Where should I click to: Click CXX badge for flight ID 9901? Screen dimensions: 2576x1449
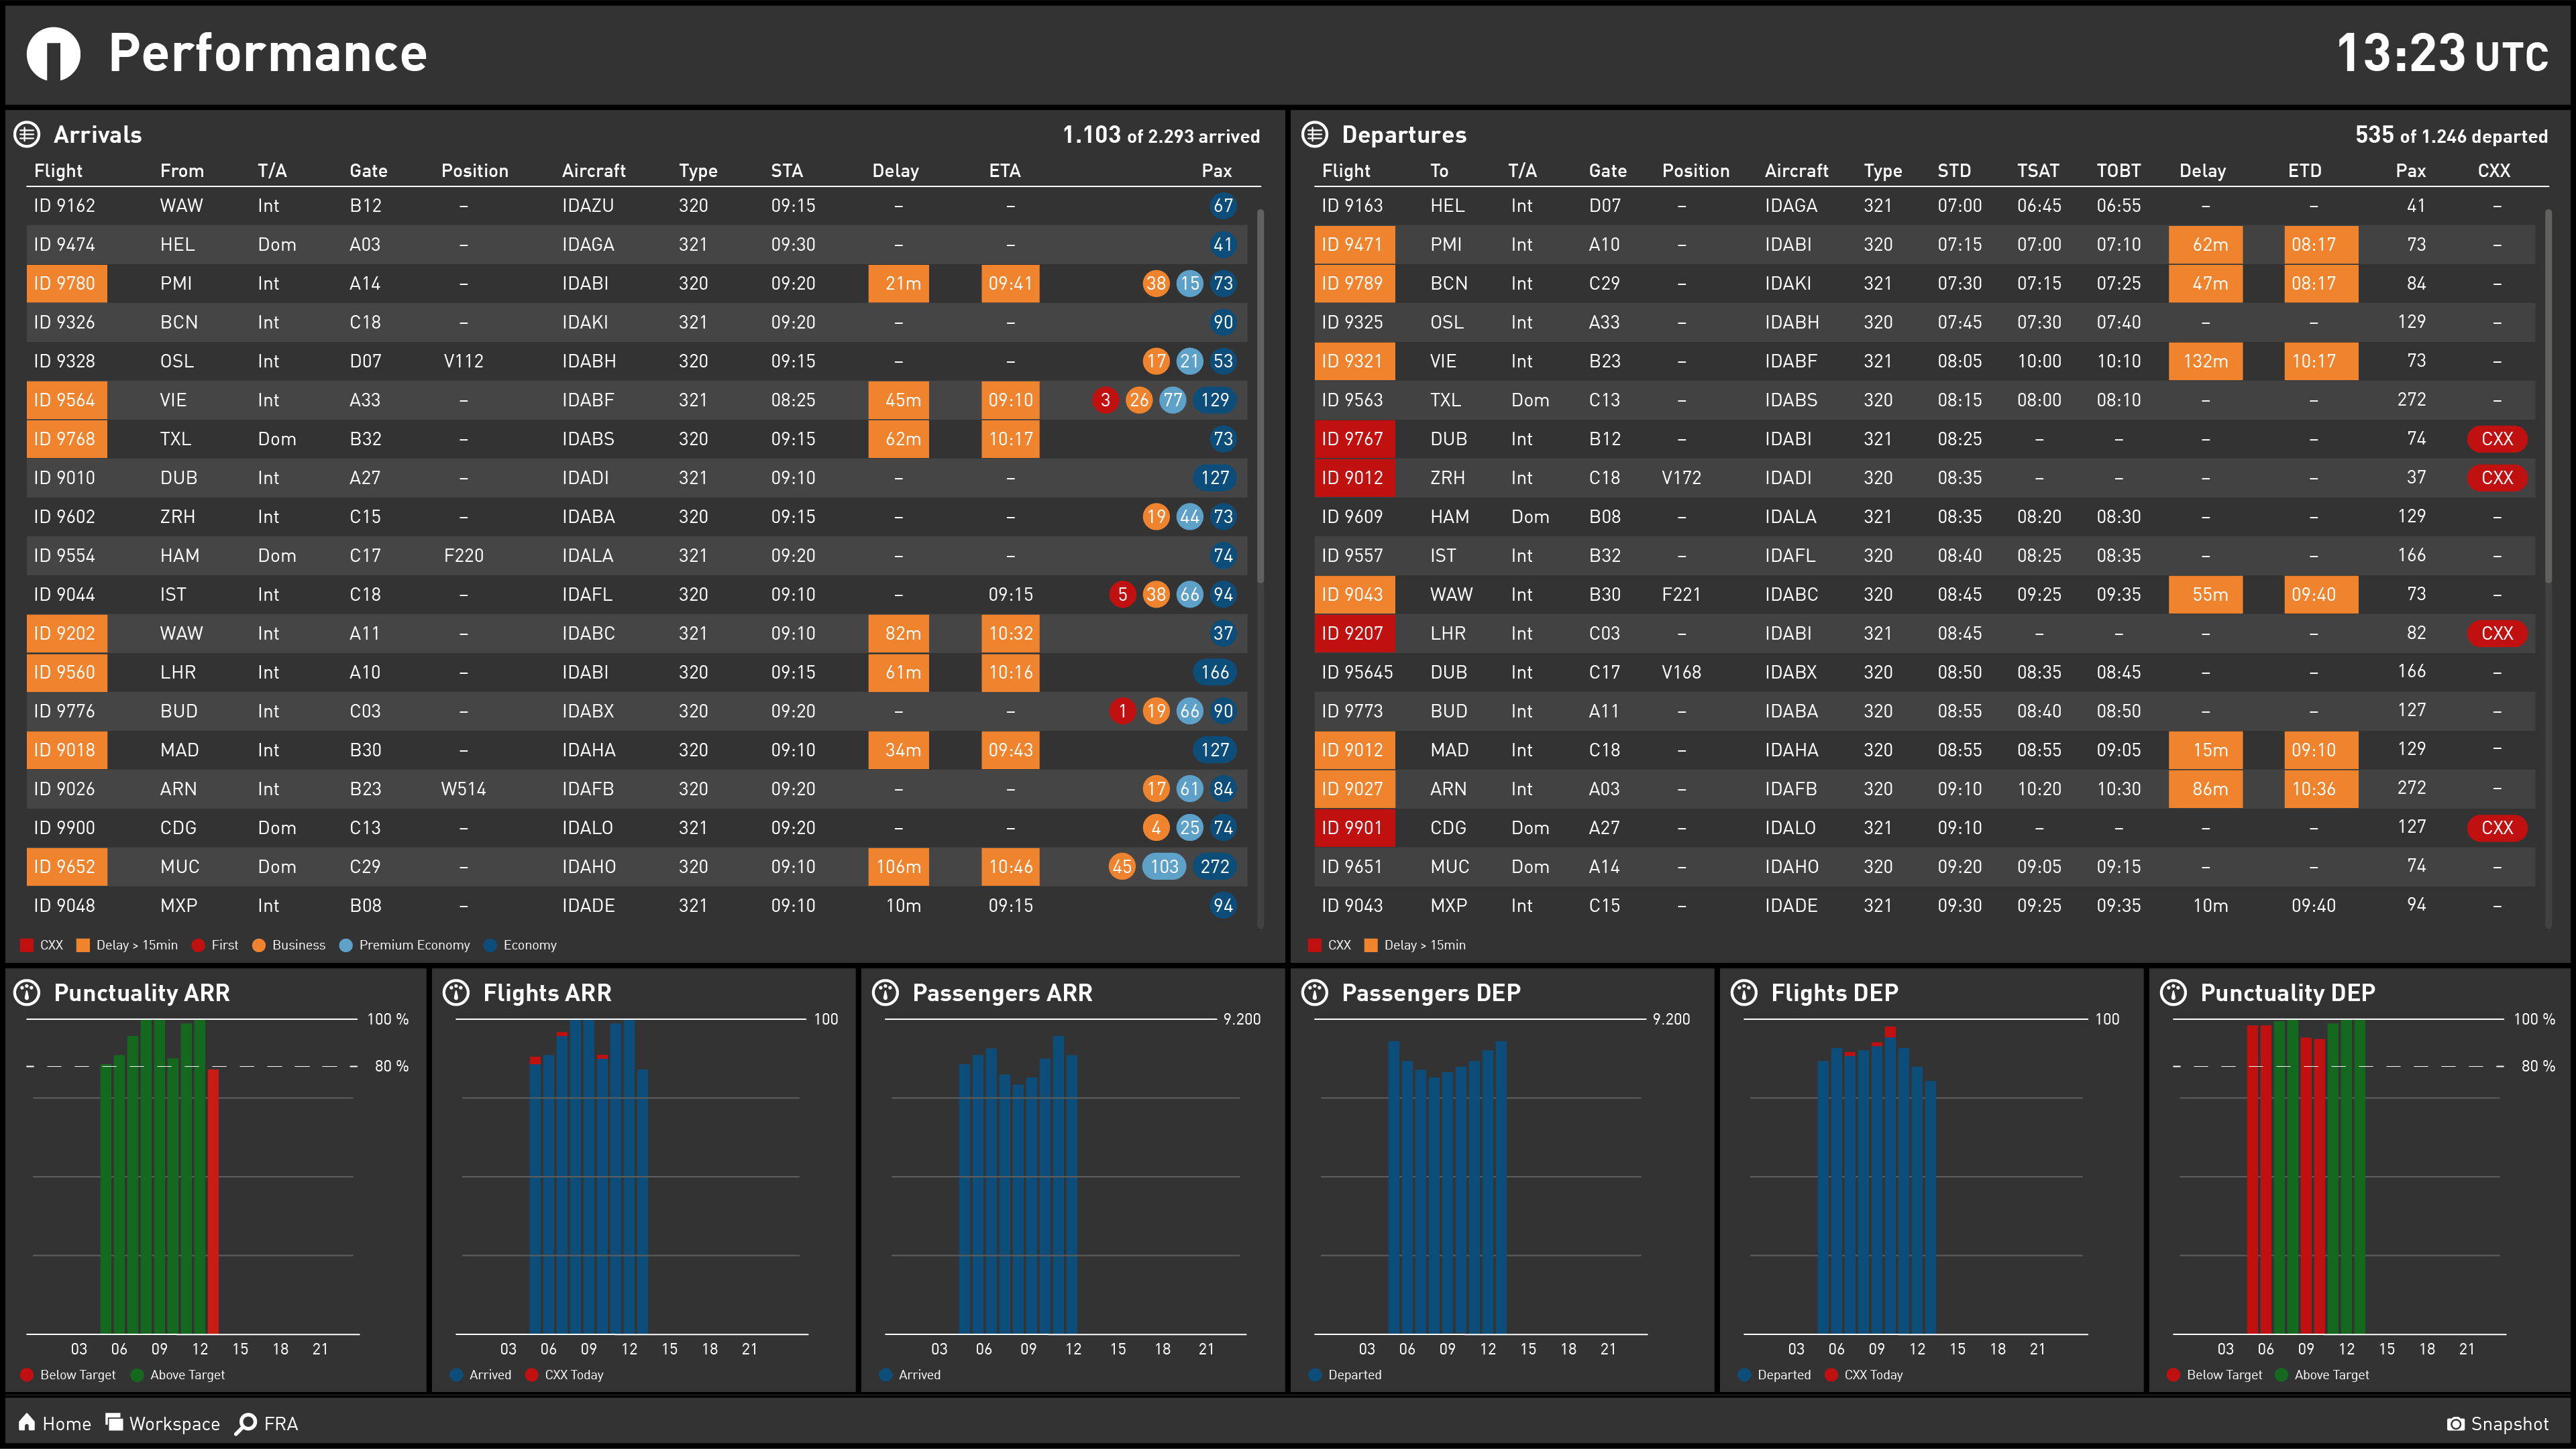[x=2497, y=827]
